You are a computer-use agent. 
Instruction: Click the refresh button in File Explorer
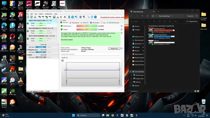[147, 16]
